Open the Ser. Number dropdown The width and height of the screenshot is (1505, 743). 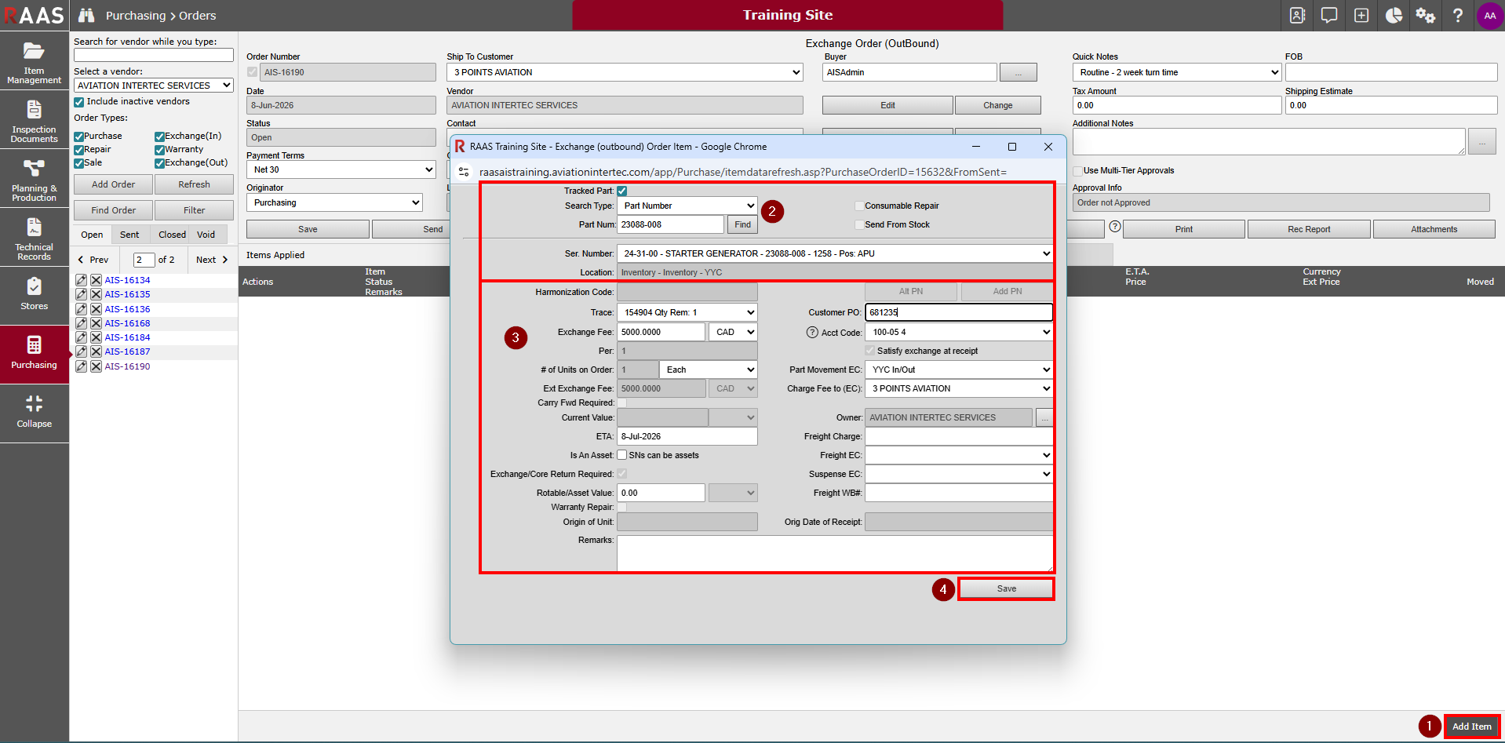pyautogui.click(x=835, y=253)
